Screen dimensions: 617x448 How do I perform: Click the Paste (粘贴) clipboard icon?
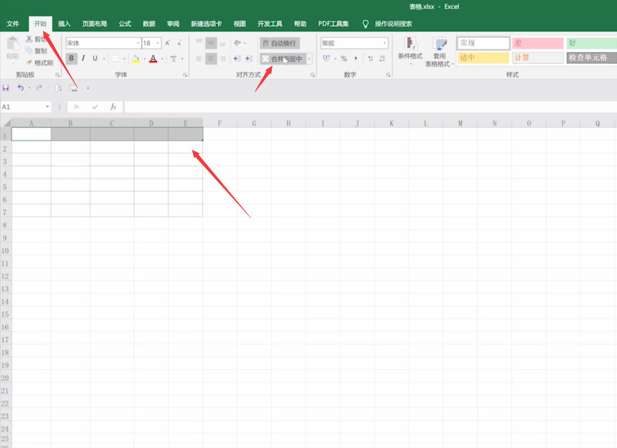(x=13, y=44)
